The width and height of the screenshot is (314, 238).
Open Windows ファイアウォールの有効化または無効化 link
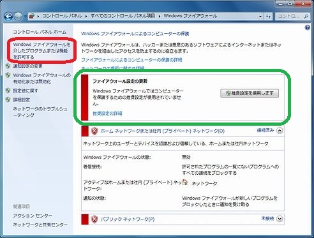pos(42,78)
